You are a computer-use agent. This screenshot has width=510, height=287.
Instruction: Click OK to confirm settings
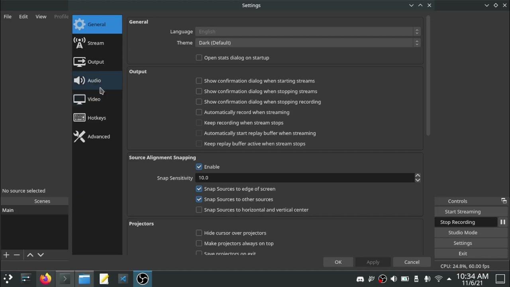pyautogui.click(x=338, y=262)
